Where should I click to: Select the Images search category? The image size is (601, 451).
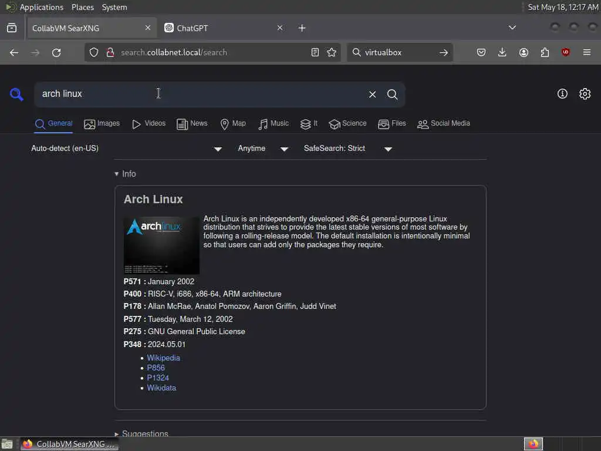pyautogui.click(x=102, y=124)
